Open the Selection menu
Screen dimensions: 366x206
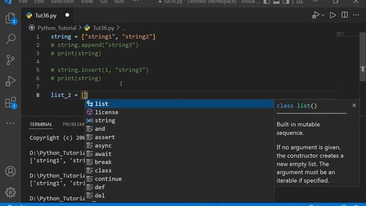pos(62,2)
